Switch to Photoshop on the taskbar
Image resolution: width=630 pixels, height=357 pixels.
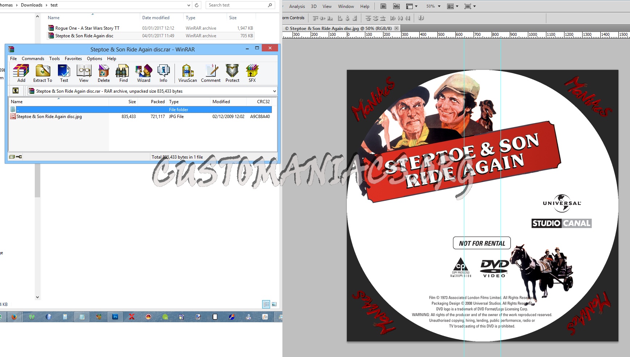pyautogui.click(x=115, y=317)
